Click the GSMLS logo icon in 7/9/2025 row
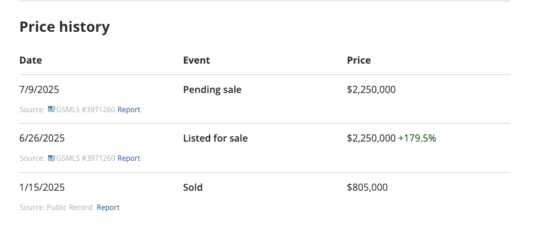This screenshot has height=240, width=537. (52, 109)
